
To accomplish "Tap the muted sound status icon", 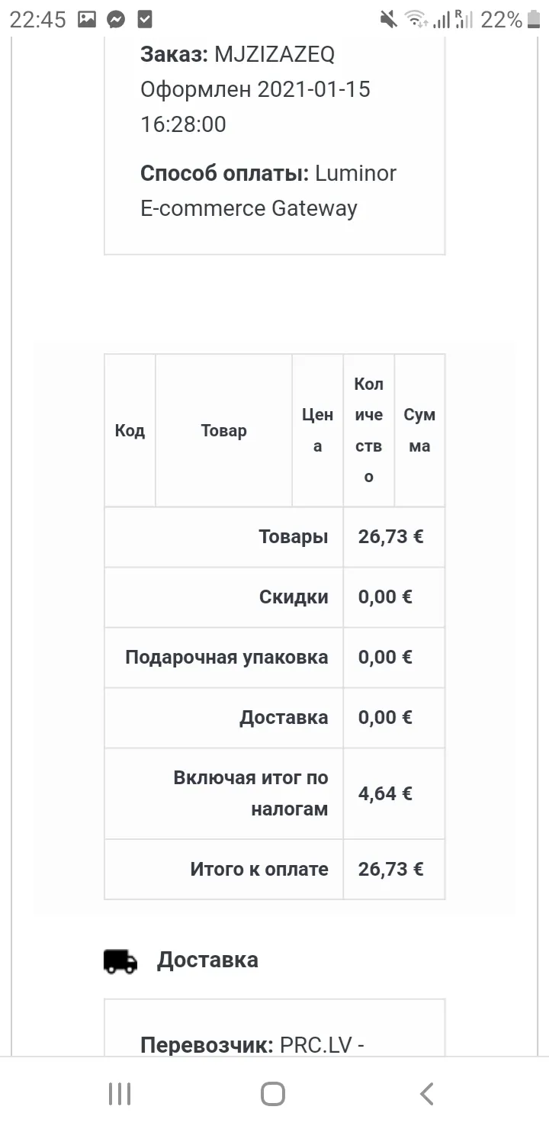I will click(389, 20).
